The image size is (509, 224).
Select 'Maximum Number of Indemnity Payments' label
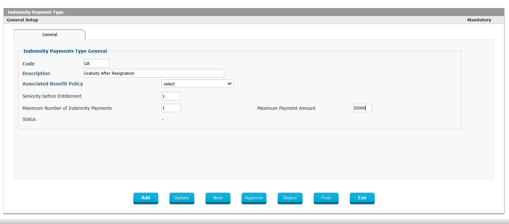point(67,108)
